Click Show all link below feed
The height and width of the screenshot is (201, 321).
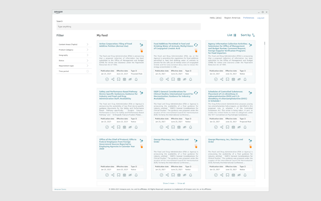point(181,183)
